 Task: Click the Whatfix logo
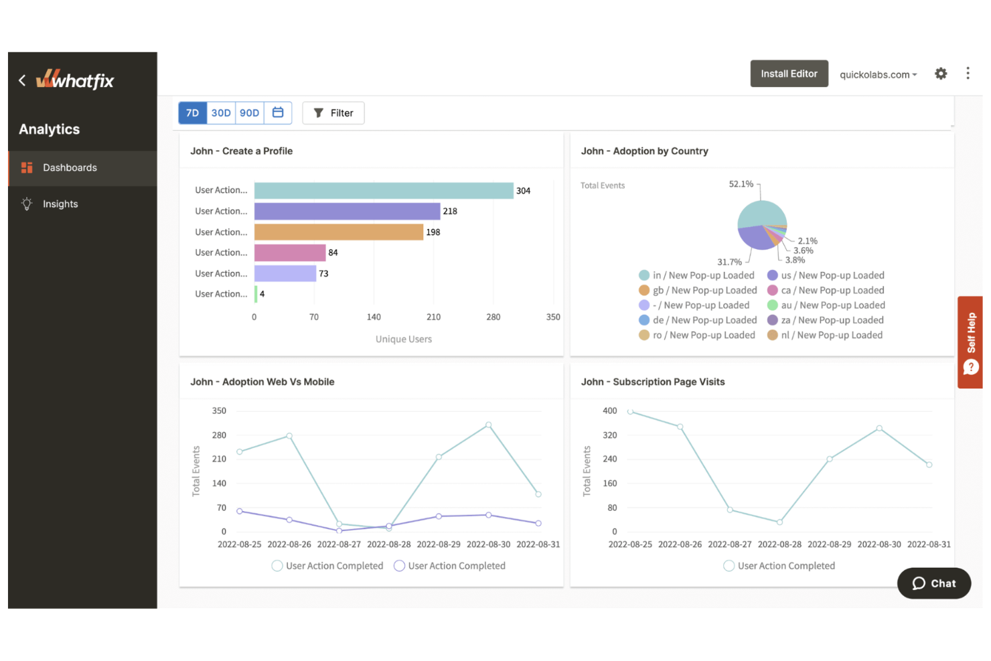(76, 80)
